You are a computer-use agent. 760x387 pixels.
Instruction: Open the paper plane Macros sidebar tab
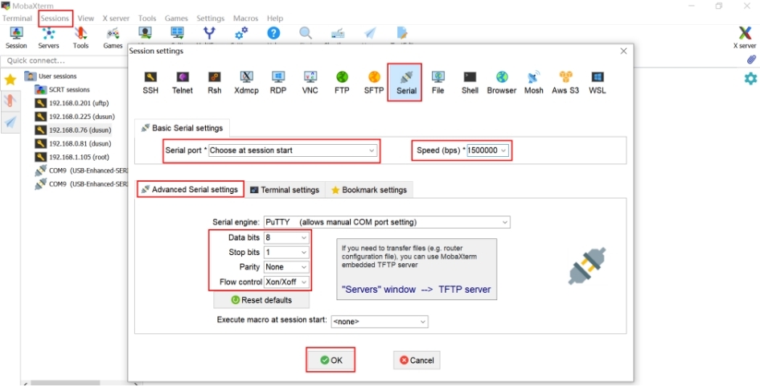[x=10, y=122]
